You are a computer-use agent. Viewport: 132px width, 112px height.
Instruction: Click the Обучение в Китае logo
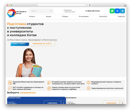17,13
